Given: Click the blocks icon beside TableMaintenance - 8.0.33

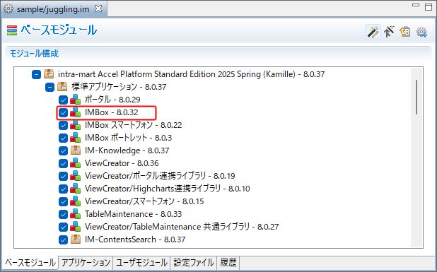Looking at the screenshot, I should (76, 214).
